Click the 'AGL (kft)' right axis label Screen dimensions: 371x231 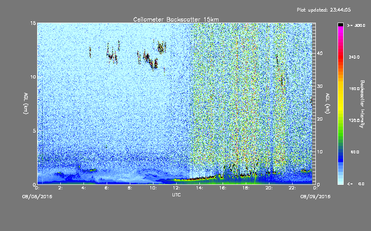pyautogui.click(x=327, y=103)
